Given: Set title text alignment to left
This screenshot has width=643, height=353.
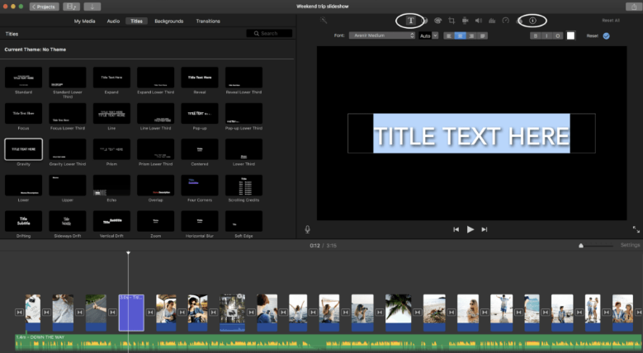Looking at the screenshot, I should click(x=449, y=36).
